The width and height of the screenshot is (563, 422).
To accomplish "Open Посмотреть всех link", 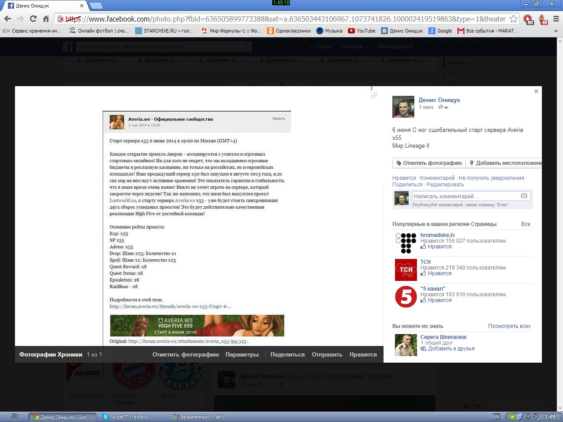I will point(509,326).
